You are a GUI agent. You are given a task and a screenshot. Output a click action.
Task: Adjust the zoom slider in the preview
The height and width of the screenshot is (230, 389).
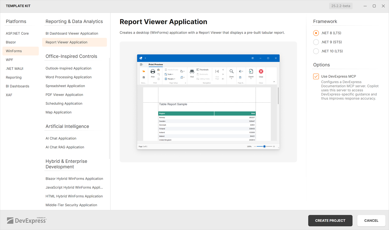pyautogui.click(x=264, y=146)
